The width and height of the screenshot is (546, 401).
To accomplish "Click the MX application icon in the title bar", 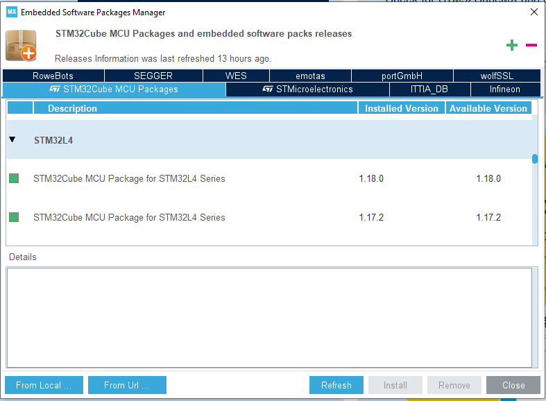I will pos(12,12).
